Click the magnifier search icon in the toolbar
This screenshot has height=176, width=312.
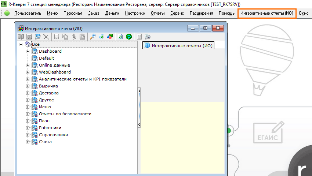click(x=93, y=37)
